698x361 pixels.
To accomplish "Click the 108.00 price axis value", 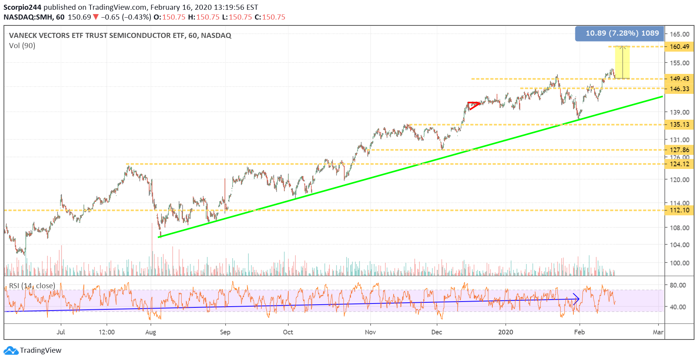I will coord(680,228).
